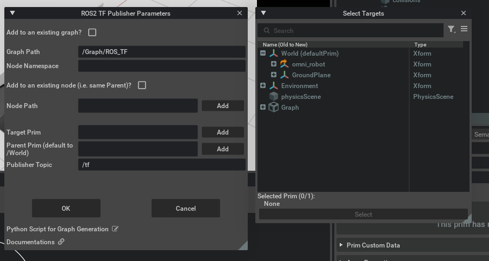Tick 'Add to an existing node' checkbox
This screenshot has height=261, width=489.
(x=142, y=85)
